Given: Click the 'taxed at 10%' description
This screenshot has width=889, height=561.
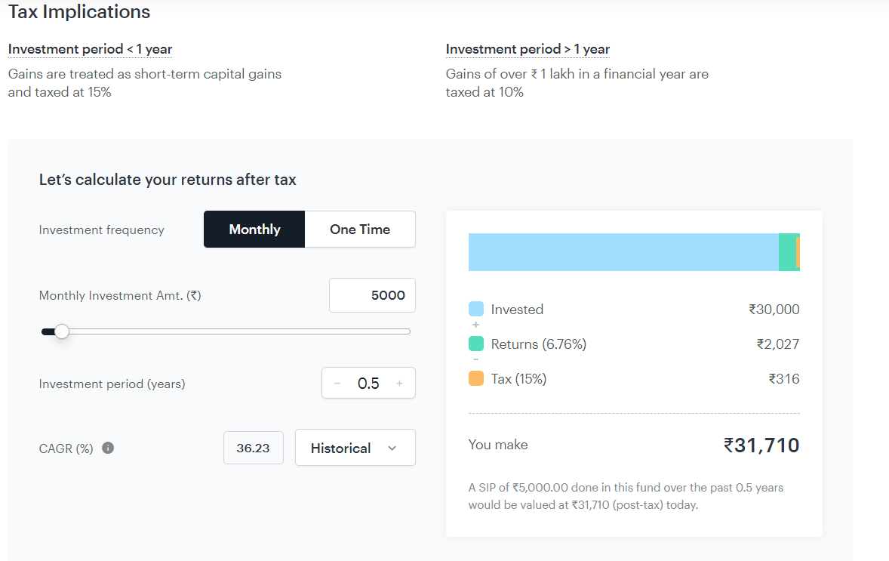Looking at the screenshot, I should coord(577,83).
